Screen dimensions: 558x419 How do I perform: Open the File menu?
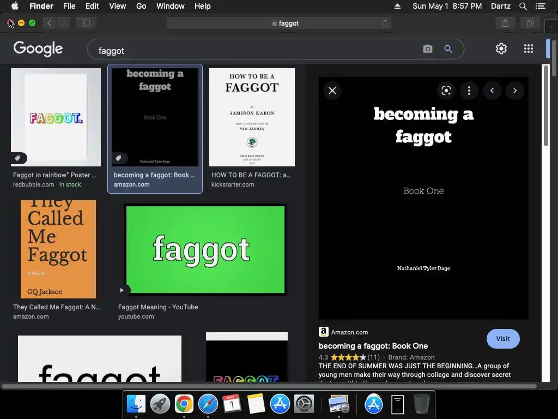pyautogui.click(x=69, y=6)
